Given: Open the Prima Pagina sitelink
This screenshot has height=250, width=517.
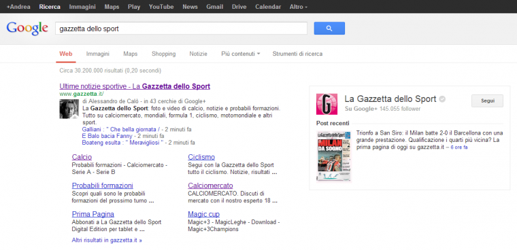Looking at the screenshot, I should point(93,214).
